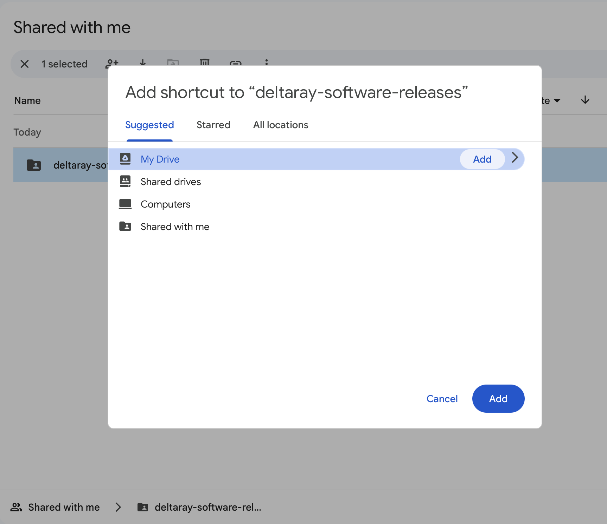
Task: Switch to the All locations tab
Action: click(280, 125)
